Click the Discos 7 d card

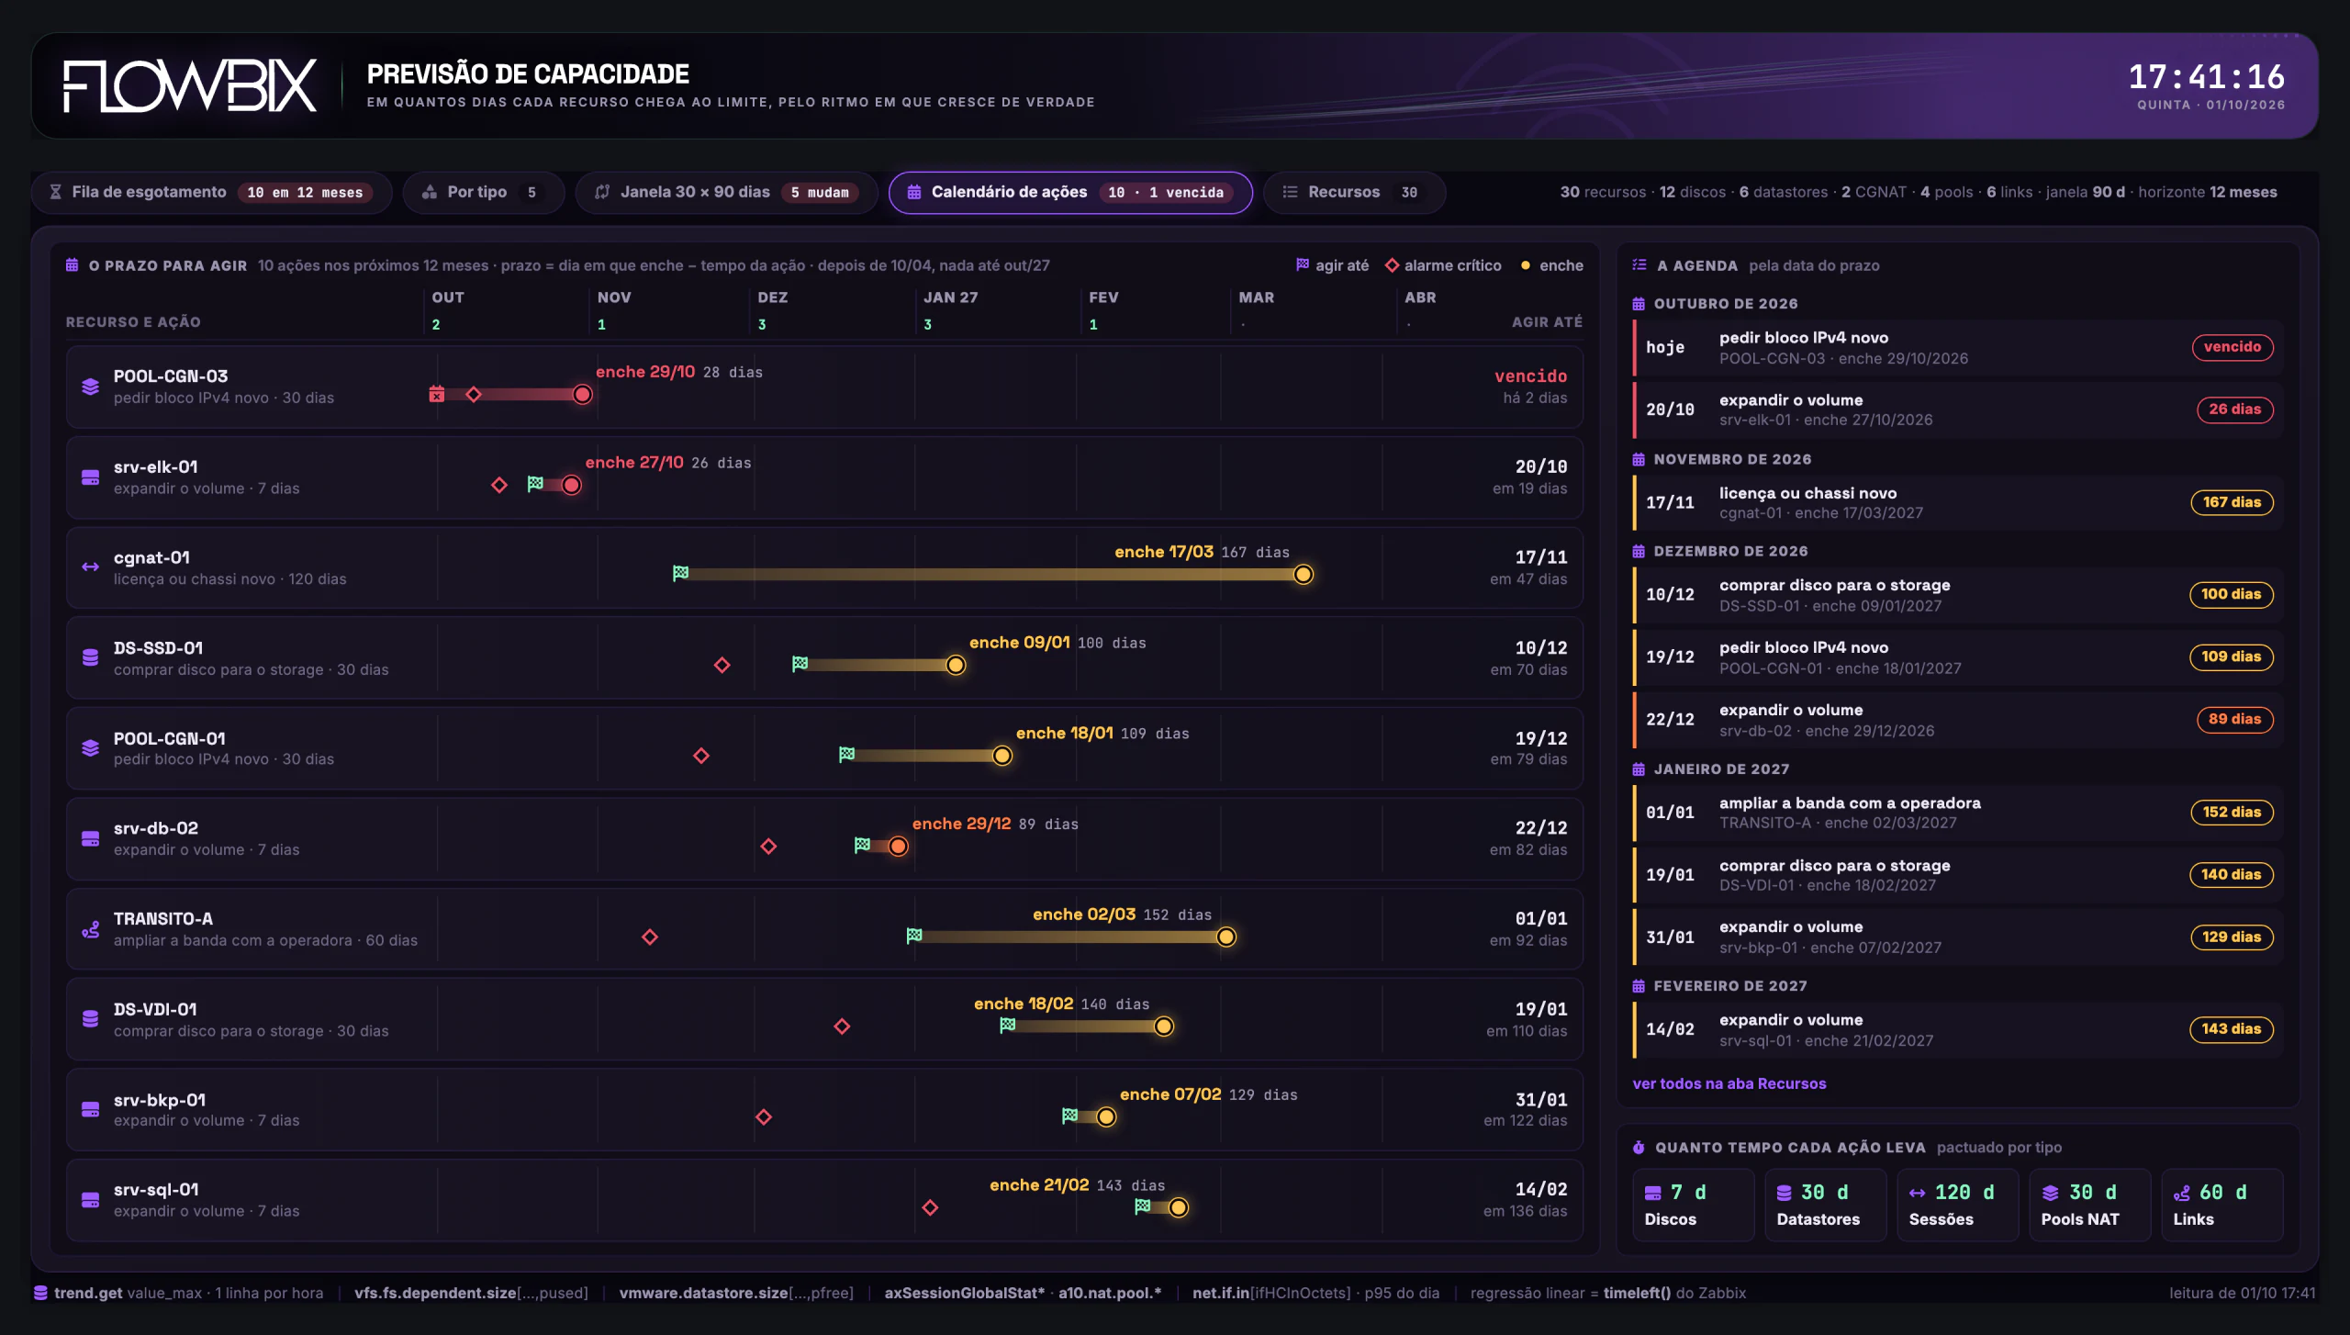coord(1693,1205)
